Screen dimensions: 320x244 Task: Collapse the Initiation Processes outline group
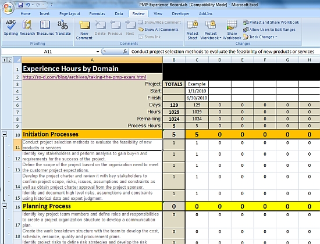[4, 134]
